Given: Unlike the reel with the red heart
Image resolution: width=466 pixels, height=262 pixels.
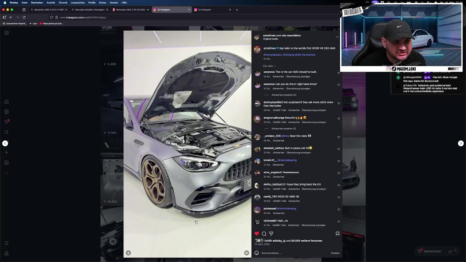Looking at the screenshot, I should tap(257, 234).
